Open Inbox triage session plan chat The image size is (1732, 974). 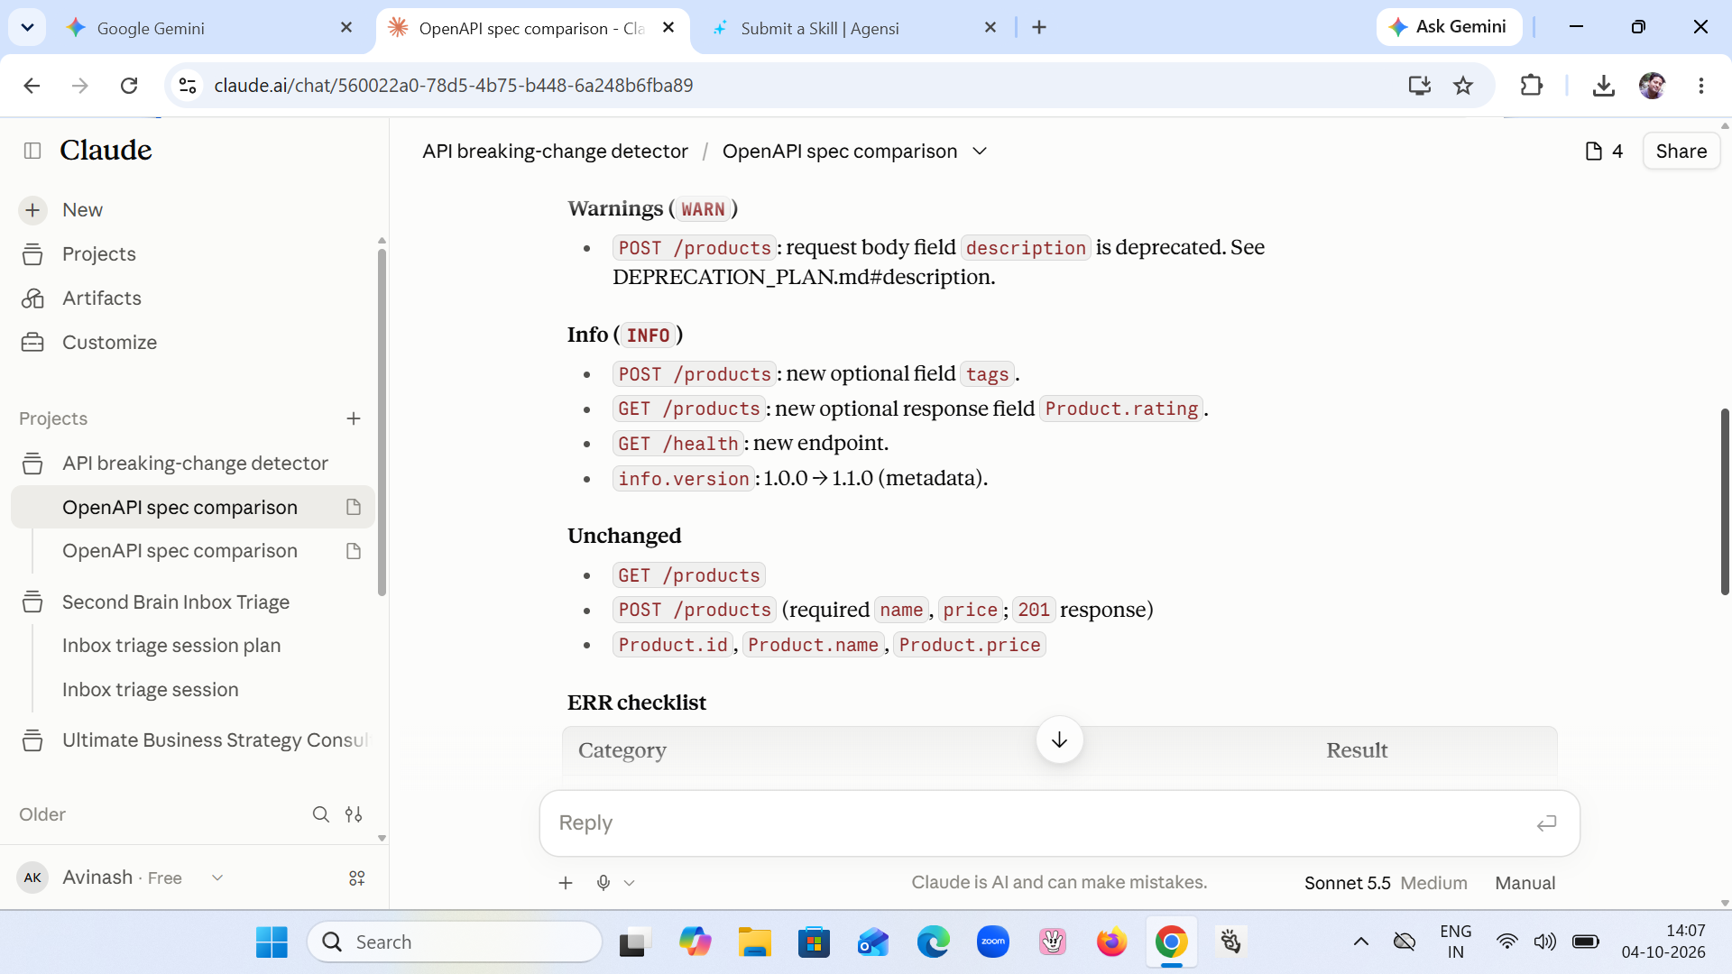click(x=171, y=646)
